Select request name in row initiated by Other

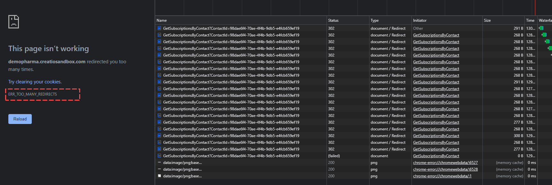[x=231, y=28]
